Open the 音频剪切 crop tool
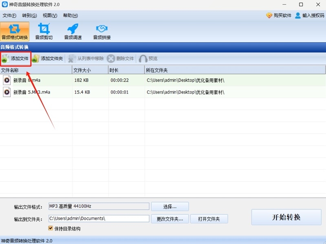 coord(44,31)
